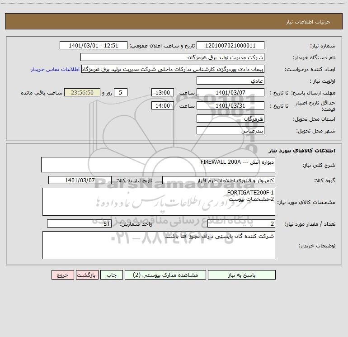Click delivery city field بندرعباس
The width and height of the screenshot is (348, 337).
tap(230, 130)
